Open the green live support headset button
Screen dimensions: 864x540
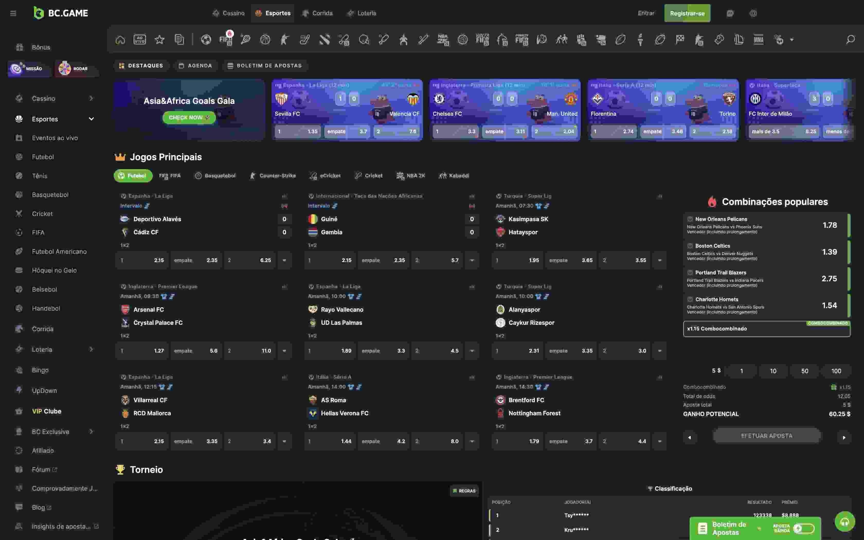[x=845, y=522]
